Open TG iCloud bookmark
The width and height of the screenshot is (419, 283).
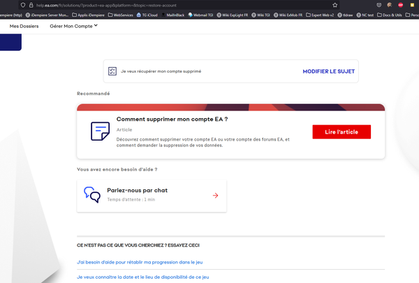(147, 15)
